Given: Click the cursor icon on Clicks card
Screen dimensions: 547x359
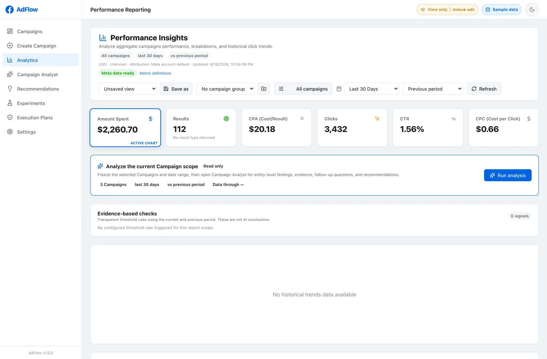Looking at the screenshot, I should click(x=377, y=119).
